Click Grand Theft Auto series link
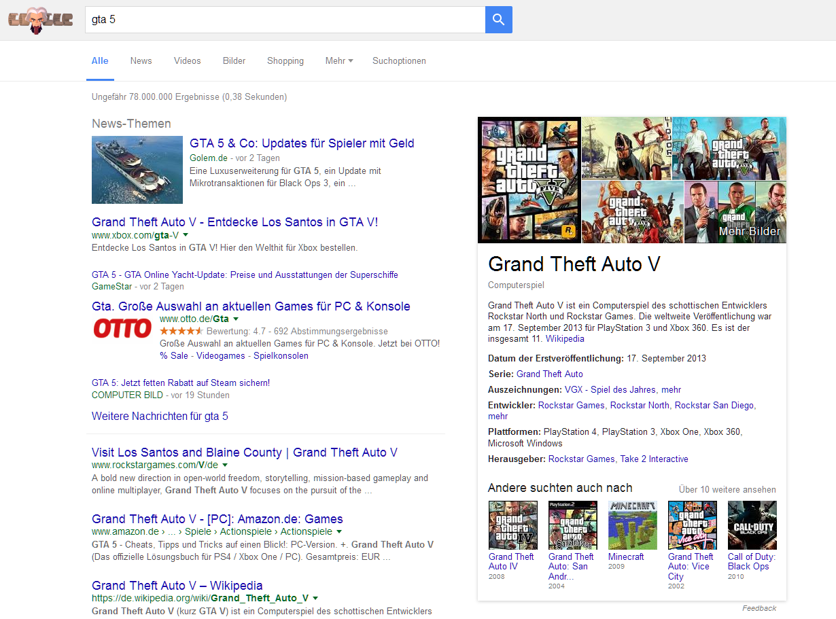The width and height of the screenshot is (836, 619). pyautogui.click(x=550, y=374)
